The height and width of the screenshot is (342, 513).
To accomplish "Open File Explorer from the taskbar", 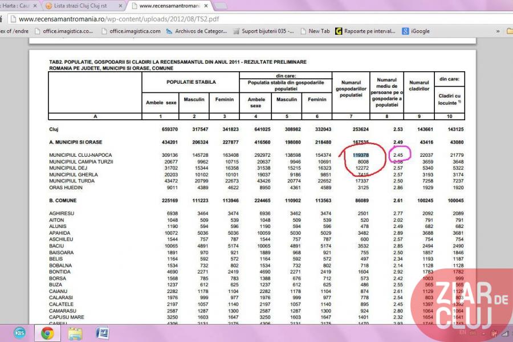I will coord(74,333).
